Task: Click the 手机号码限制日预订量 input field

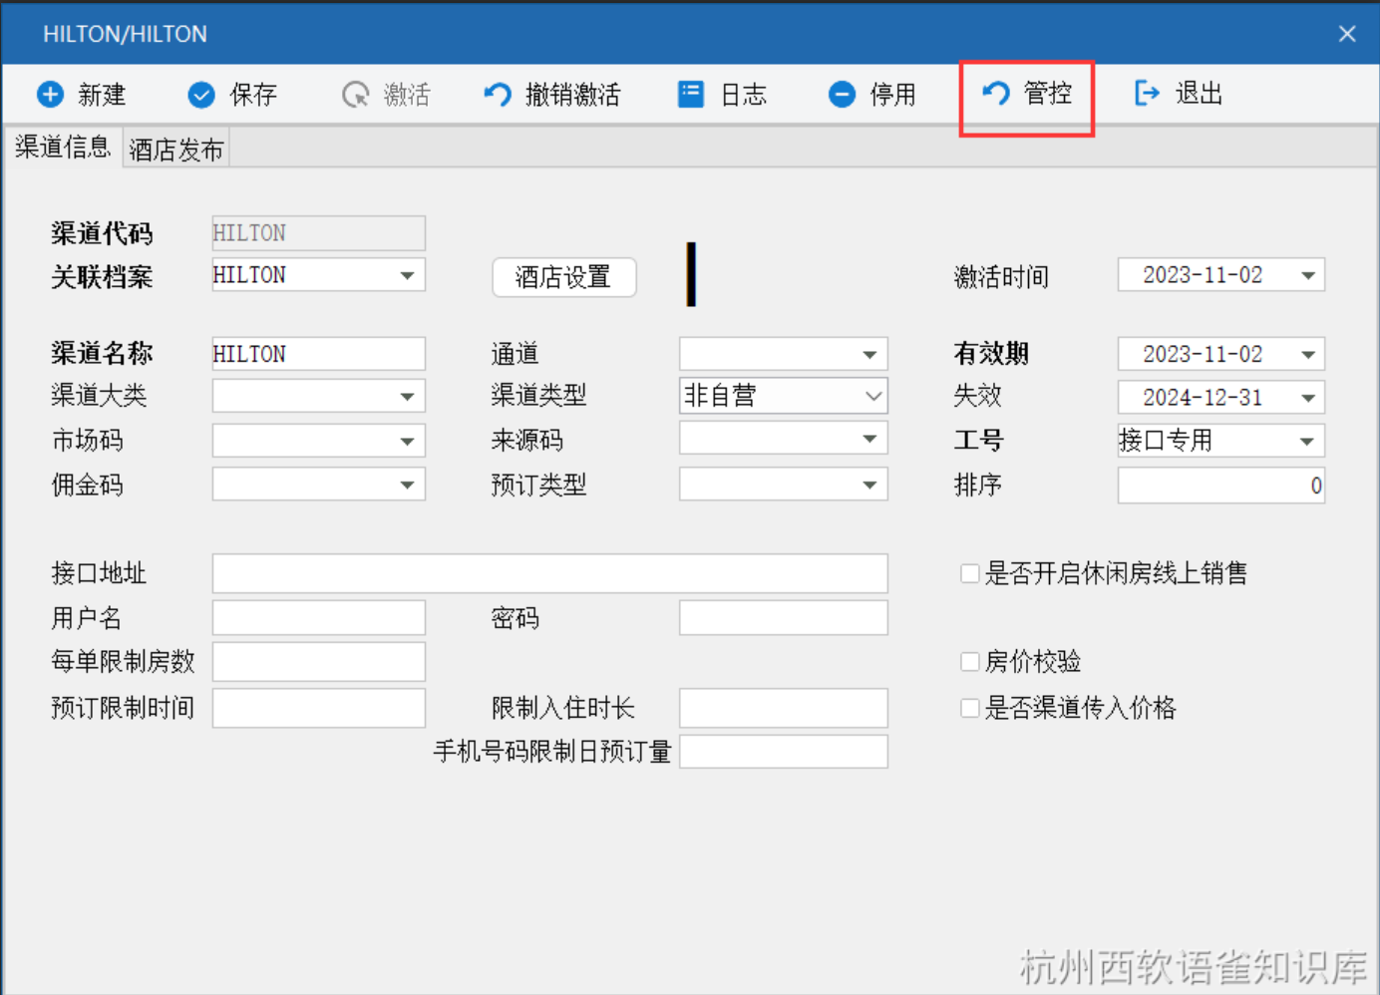Action: [784, 752]
